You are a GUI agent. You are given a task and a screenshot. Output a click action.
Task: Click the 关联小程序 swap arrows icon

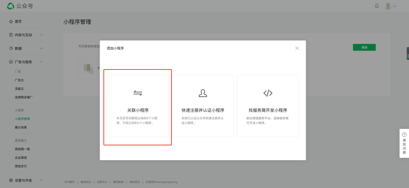click(x=138, y=93)
